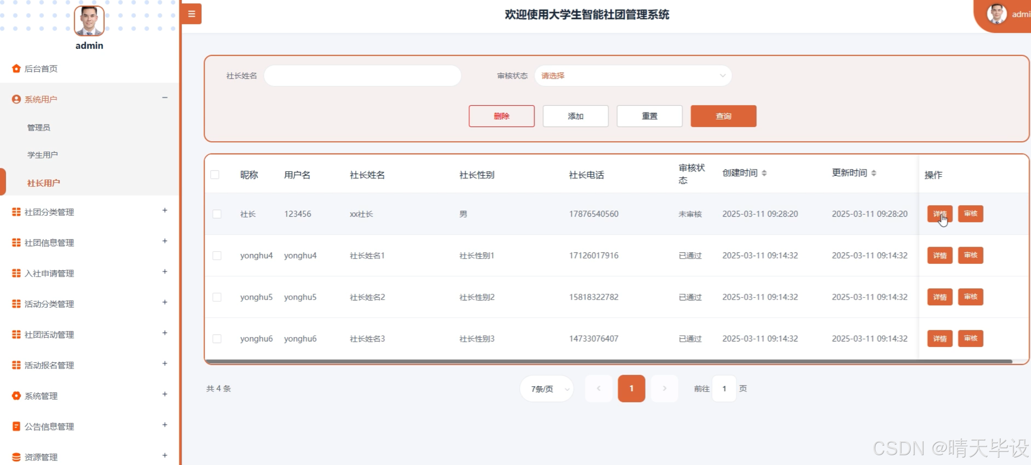Screen dimensions: 1031x465
Task: Toggle the select-all checkbox in table header
Action: [214, 175]
